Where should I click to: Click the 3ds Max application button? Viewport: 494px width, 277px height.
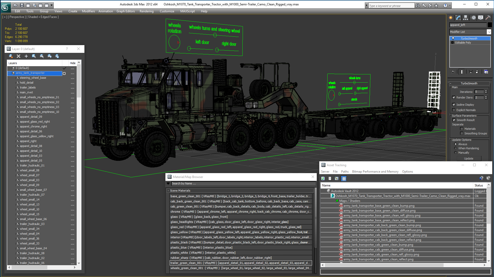tap(5, 7)
